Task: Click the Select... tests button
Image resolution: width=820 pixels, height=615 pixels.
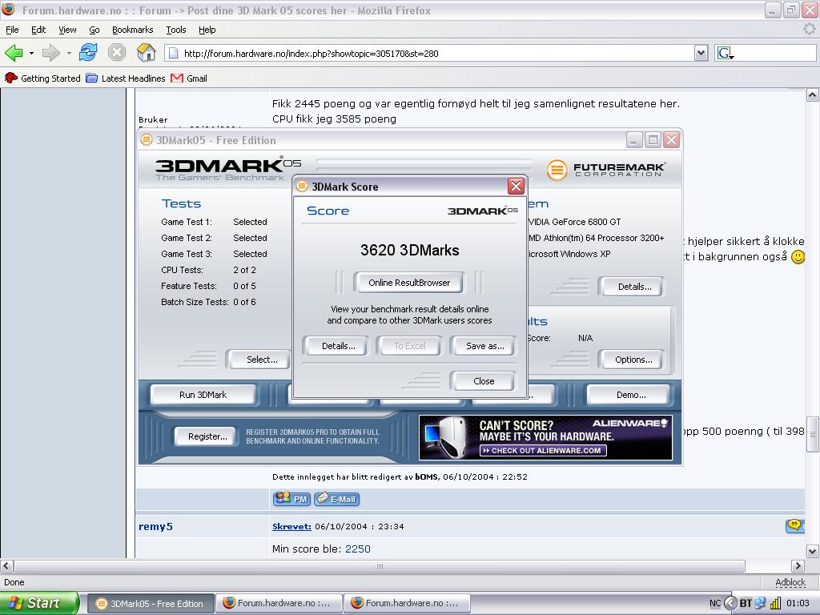Action: coord(259,360)
